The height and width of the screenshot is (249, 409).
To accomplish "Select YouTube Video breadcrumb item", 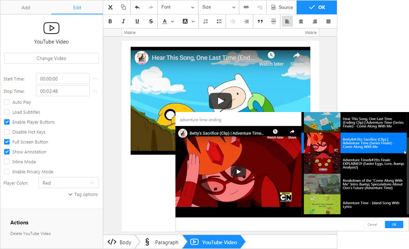I will pos(214,242).
